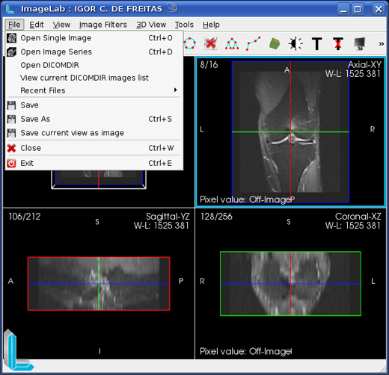The image size is (389, 375).
Task: Click the Save current view icon
Action: pos(11,133)
